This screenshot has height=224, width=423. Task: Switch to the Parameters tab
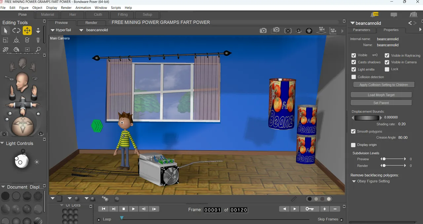click(x=362, y=30)
